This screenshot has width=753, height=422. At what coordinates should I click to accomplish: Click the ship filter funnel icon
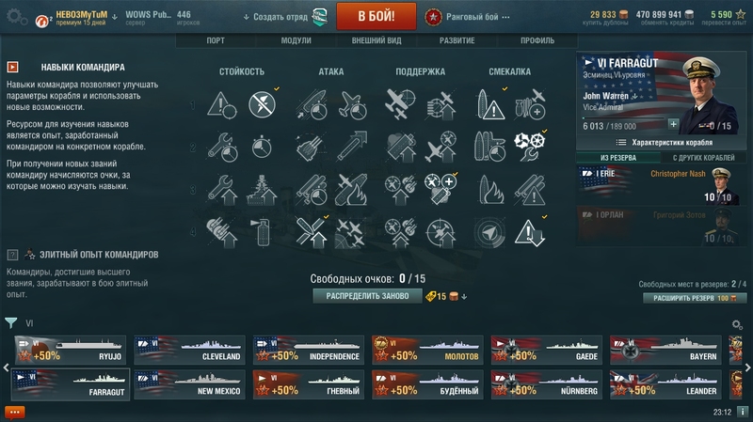pos(10,322)
